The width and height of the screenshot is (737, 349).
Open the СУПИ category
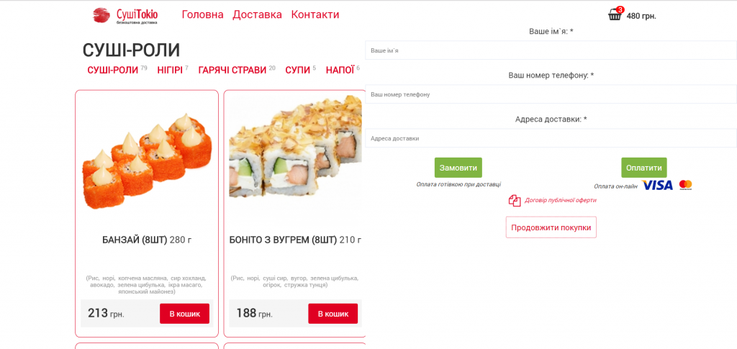297,71
